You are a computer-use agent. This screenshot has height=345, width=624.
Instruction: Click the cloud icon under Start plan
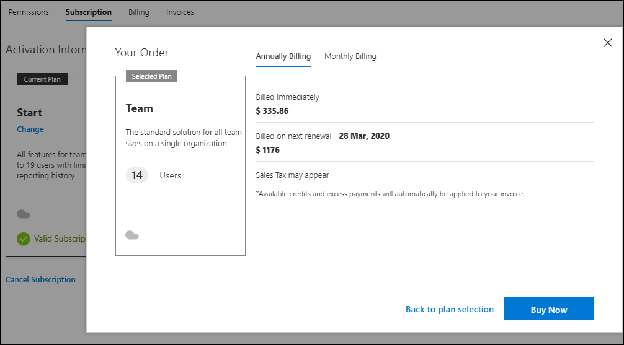[24, 214]
